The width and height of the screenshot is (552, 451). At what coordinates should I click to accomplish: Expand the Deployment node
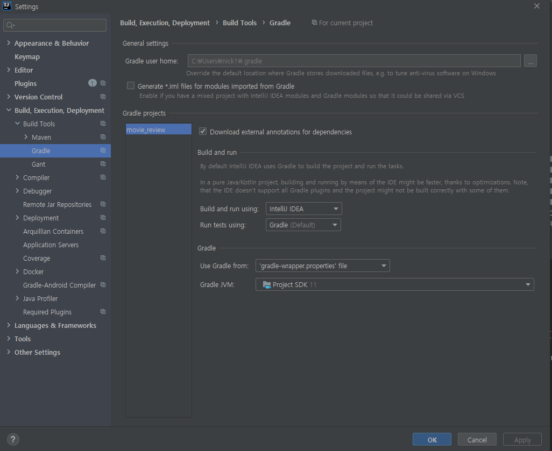(x=17, y=217)
